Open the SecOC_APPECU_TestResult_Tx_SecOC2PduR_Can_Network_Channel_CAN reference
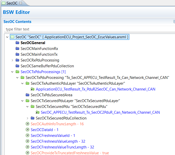 point(100,112)
